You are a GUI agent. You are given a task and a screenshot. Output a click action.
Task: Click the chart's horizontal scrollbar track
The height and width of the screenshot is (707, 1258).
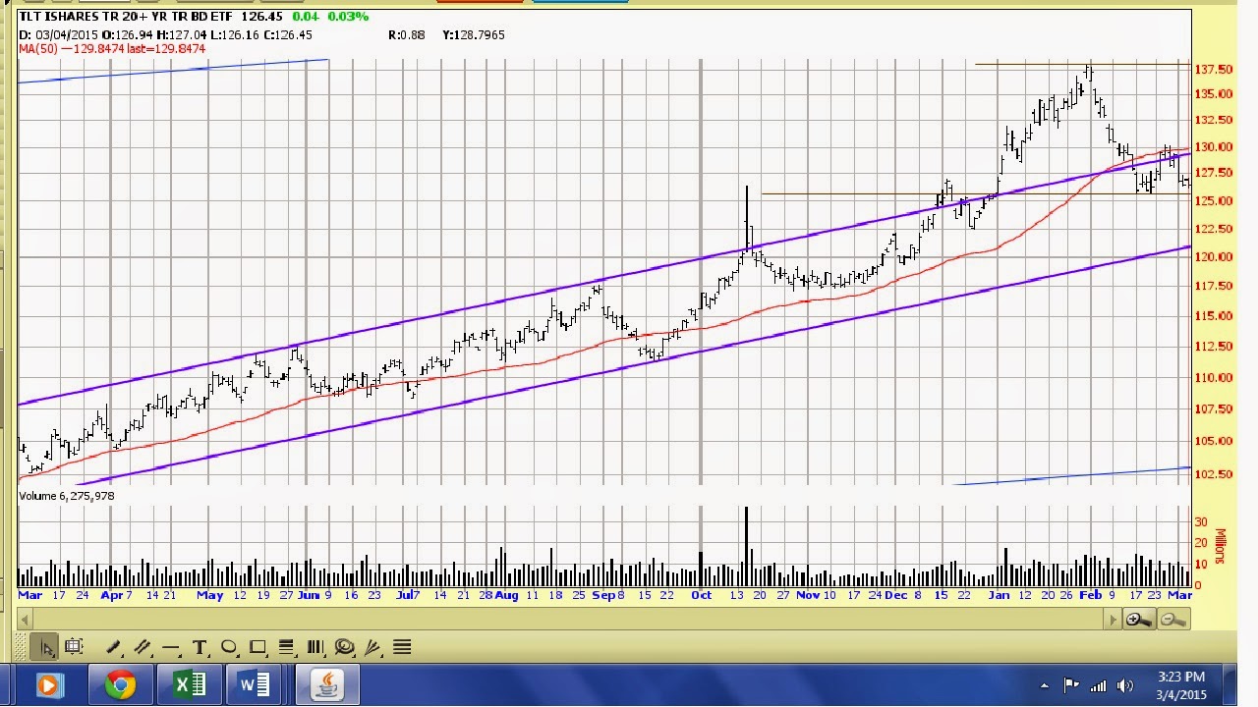coord(569,620)
